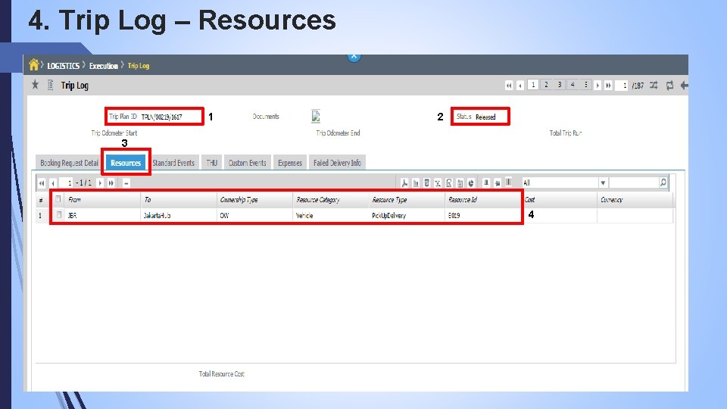The width and height of the screenshot is (727, 409).
Task: Click Trip Log in the breadcrumb
Action: click(138, 66)
